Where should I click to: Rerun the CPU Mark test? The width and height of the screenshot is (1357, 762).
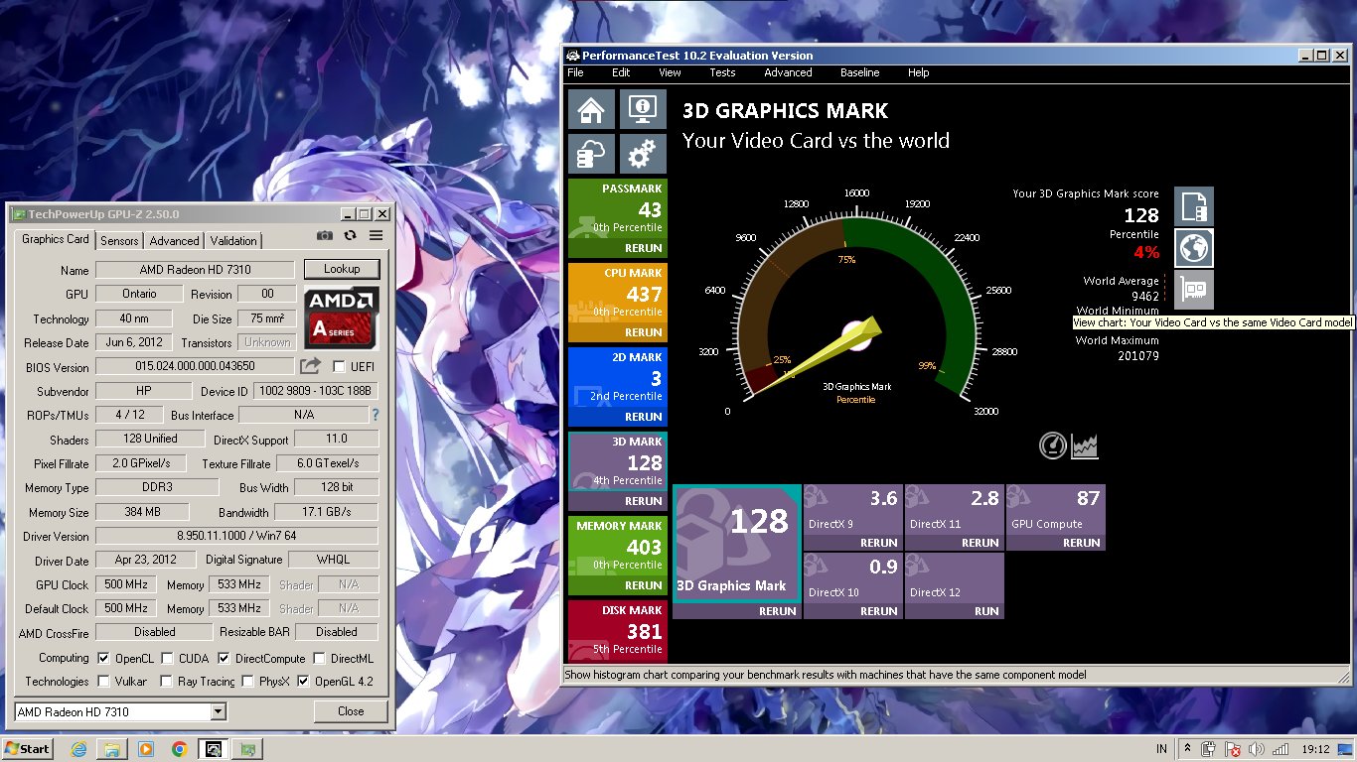(644, 332)
